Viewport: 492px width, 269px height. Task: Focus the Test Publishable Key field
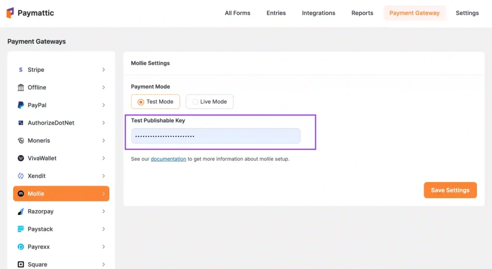[x=216, y=136]
